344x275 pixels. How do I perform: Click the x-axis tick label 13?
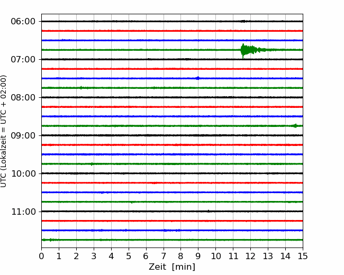pyautogui.click(x=268, y=256)
